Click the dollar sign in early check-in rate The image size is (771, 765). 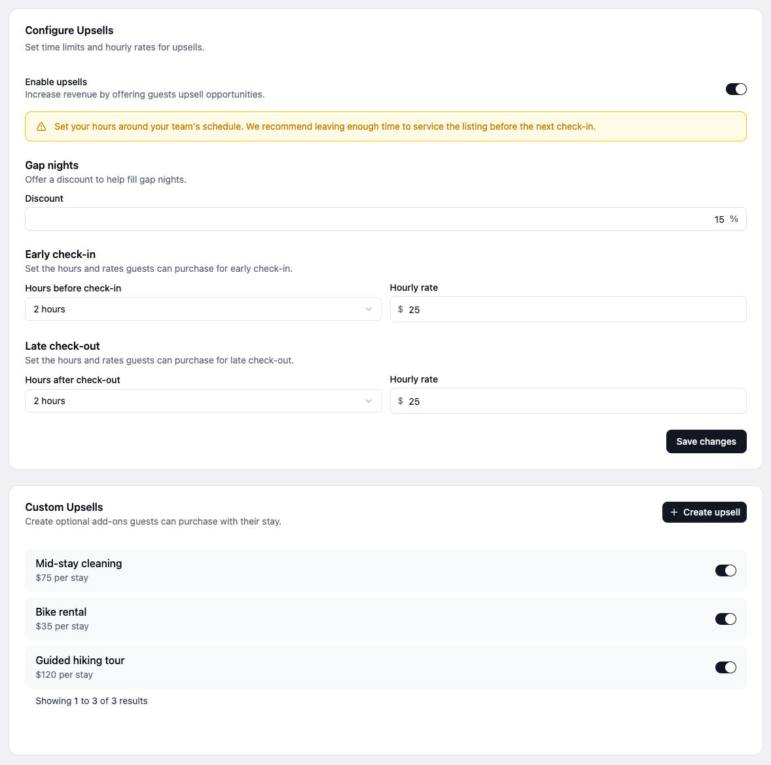click(401, 309)
